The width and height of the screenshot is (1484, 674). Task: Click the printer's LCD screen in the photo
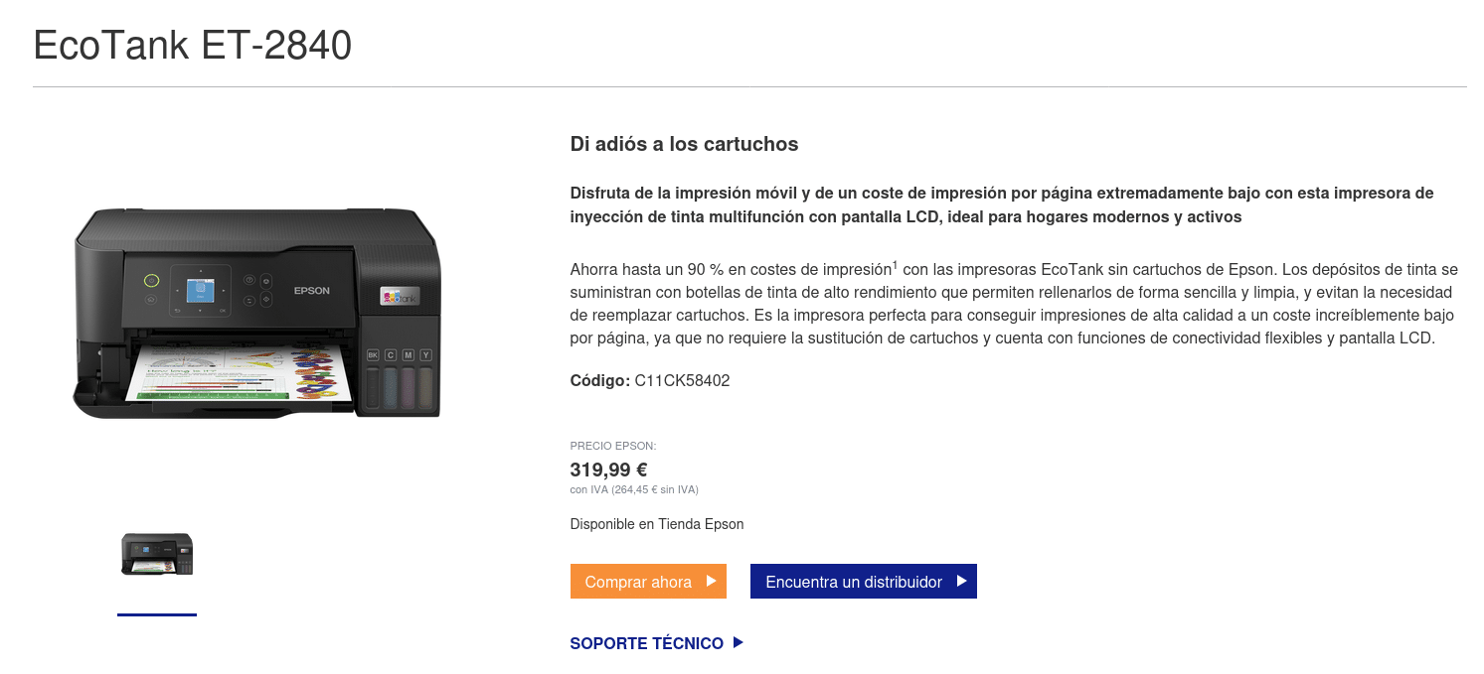pos(200,289)
